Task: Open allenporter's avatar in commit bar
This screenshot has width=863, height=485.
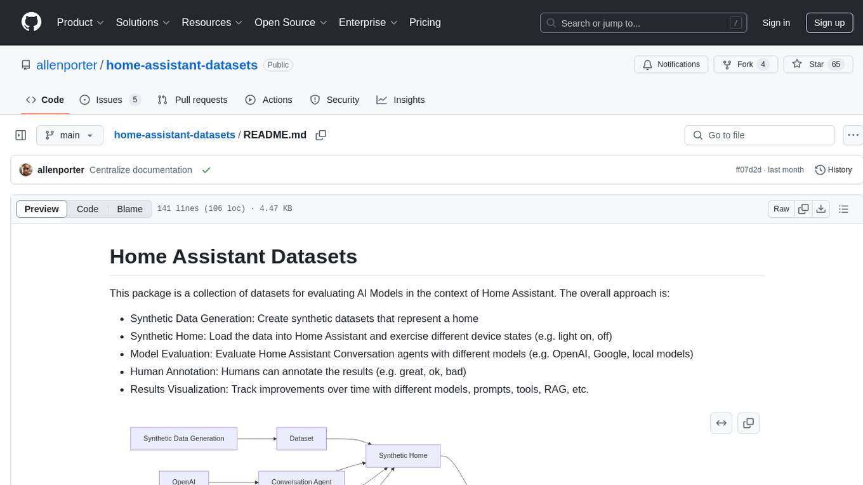Action: click(x=26, y=170)
